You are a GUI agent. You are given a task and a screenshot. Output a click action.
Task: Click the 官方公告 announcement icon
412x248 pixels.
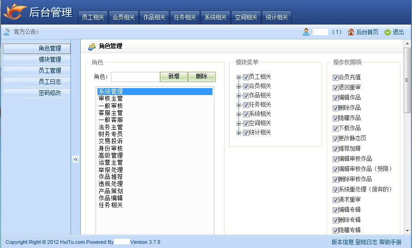tap(6, 32)
